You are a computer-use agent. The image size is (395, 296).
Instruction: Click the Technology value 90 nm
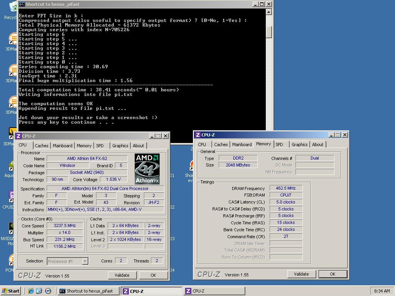(57, 179)
